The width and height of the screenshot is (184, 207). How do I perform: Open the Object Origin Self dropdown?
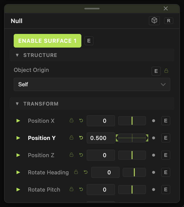92,84
